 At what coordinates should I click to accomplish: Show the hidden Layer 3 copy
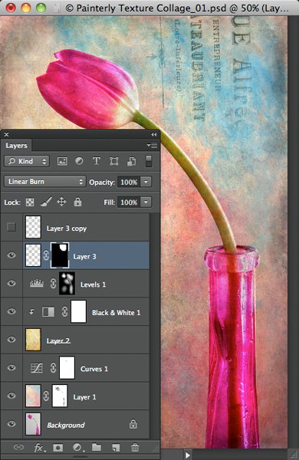(x=11, y=227)
